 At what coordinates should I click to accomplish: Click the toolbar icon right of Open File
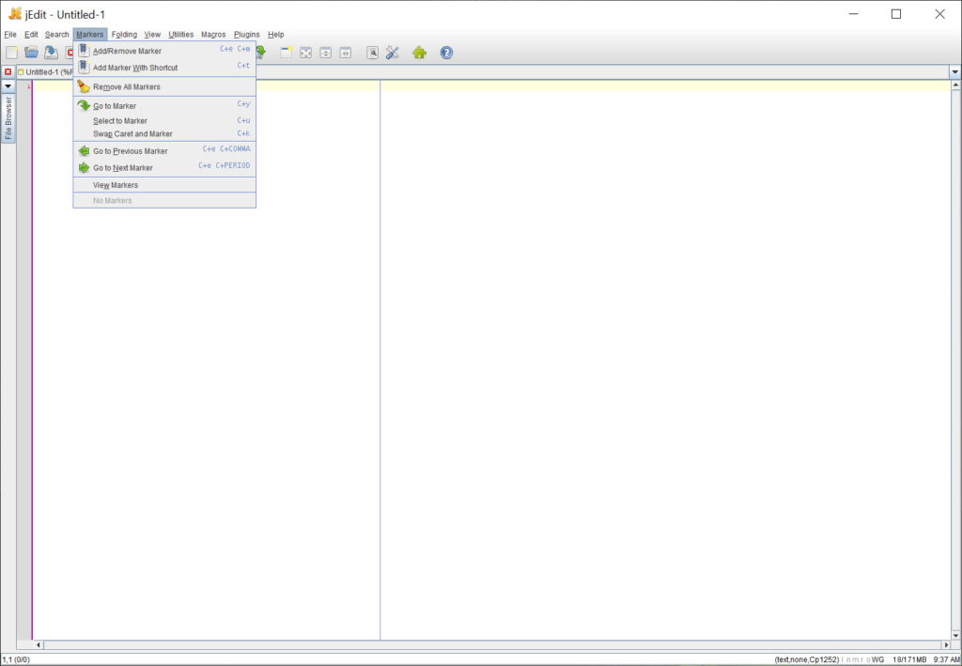(x=51, y=53)
